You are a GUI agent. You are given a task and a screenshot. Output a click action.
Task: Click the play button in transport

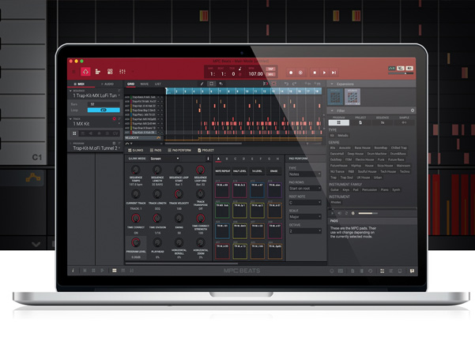click(x=324, y=73)
